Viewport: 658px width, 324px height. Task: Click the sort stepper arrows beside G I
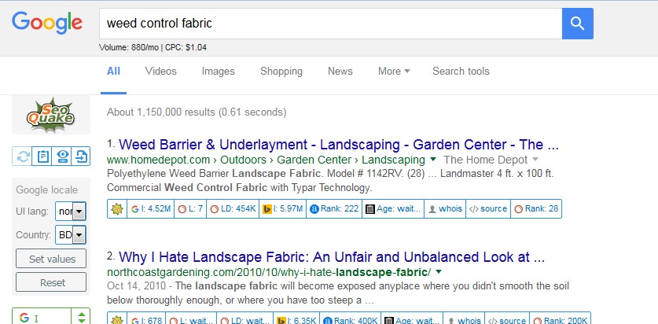(x=82, y=317)
